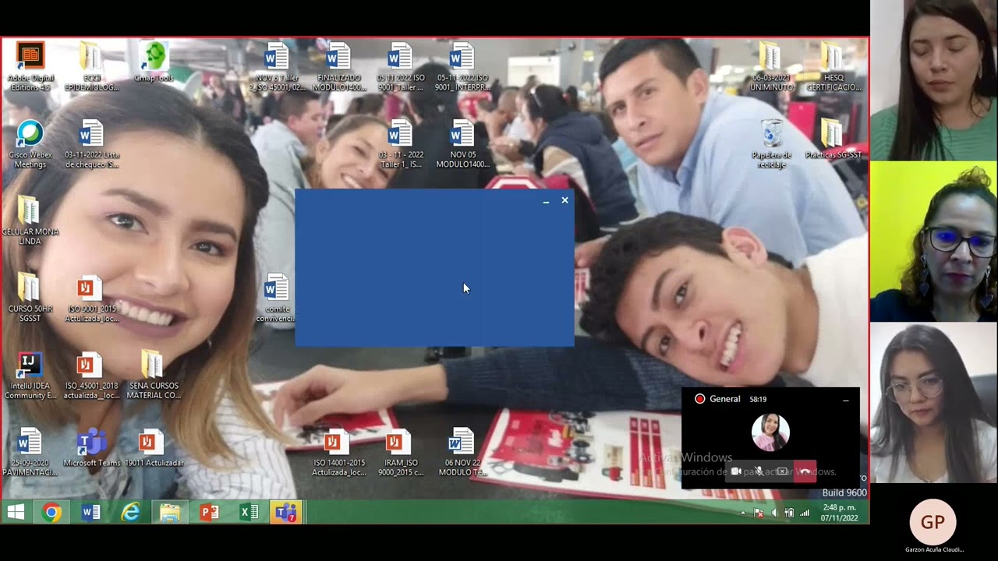
Task: Open File Explorer from the taskbar
Action: [169, 512]
